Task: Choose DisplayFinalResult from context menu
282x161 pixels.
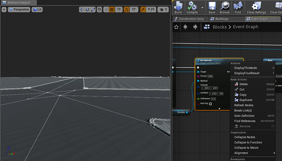Action: [x=253, y=73]
